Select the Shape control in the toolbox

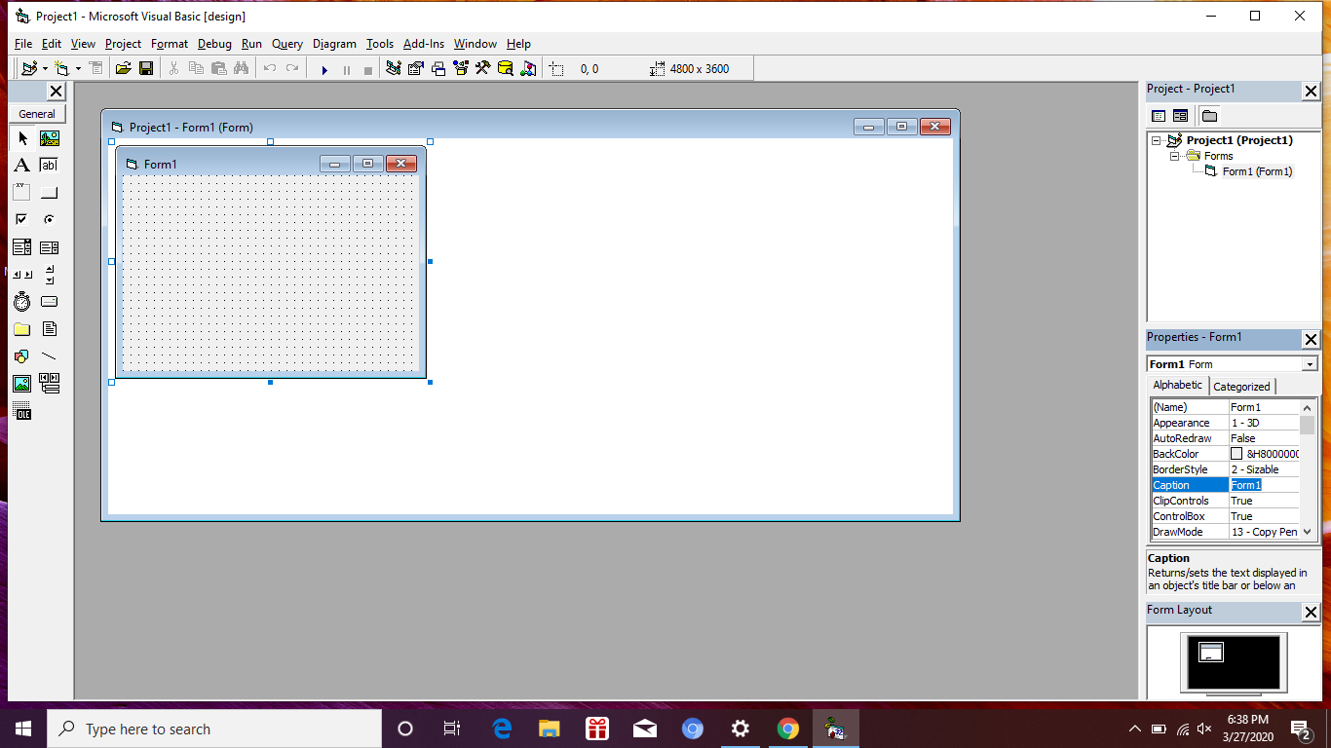coord(22,356)
